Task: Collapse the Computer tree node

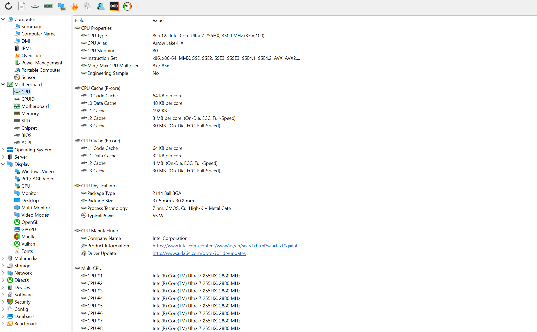Action: point(3,19)
